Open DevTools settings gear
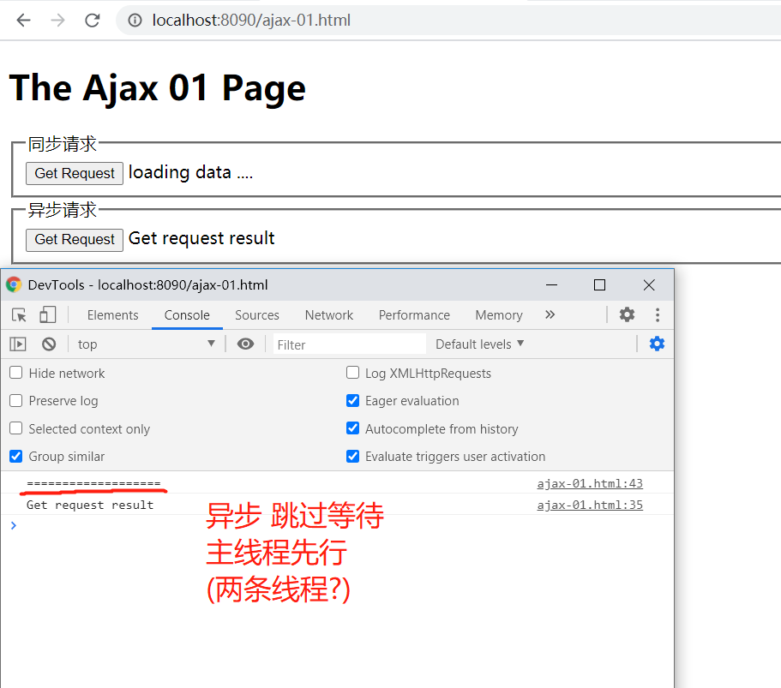781x688 pixels. pyautogui.click(x=627, y=314)
